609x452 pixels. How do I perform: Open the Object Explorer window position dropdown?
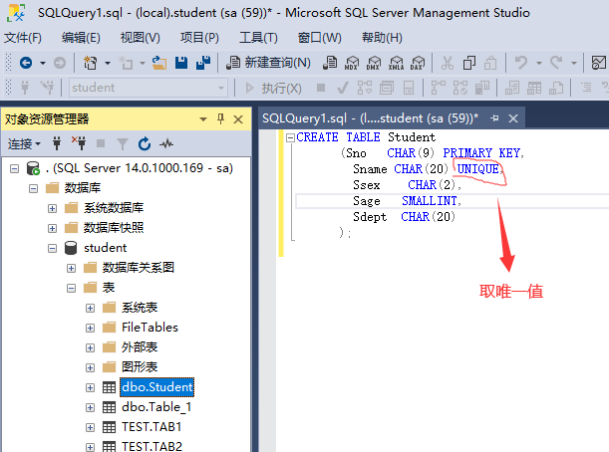point(203,119)
